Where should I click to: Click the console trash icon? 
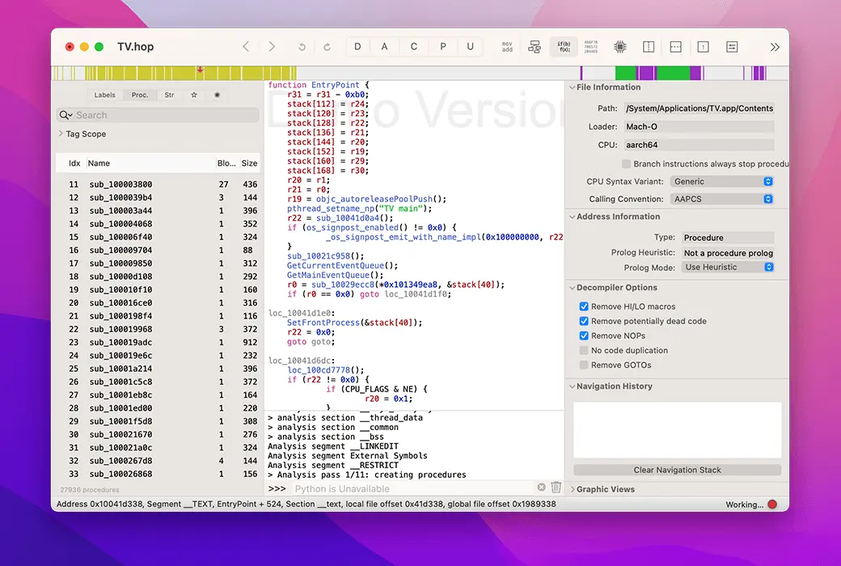click(556, 487)
